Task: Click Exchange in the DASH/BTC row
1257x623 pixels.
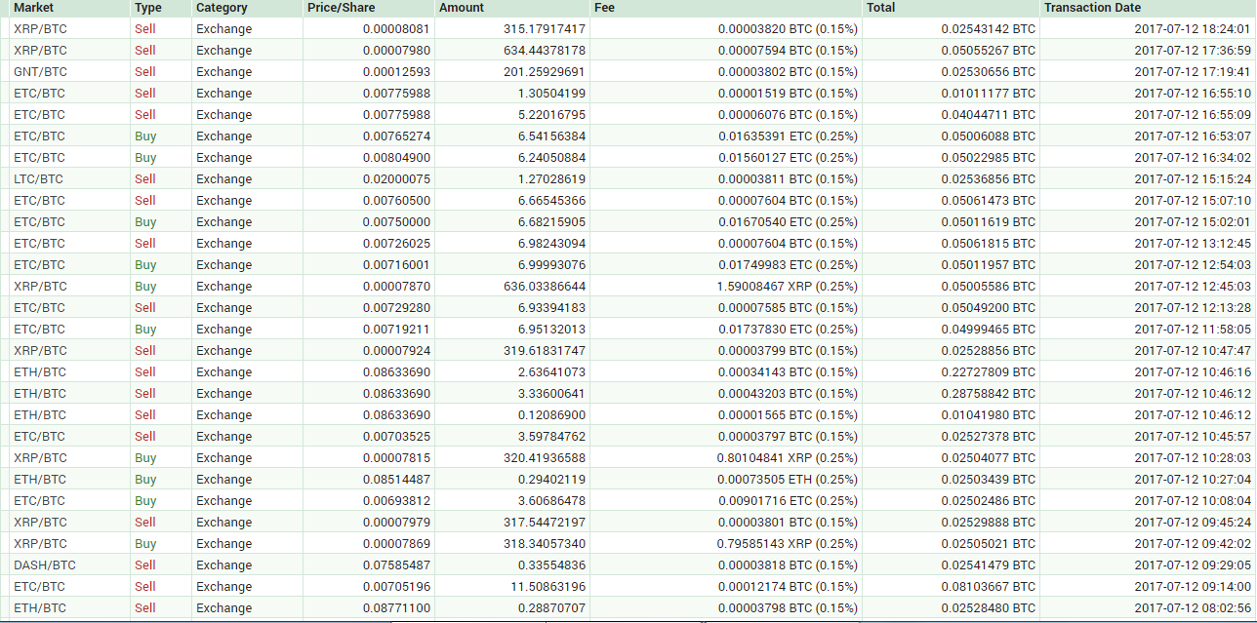Action: [223, 565]
